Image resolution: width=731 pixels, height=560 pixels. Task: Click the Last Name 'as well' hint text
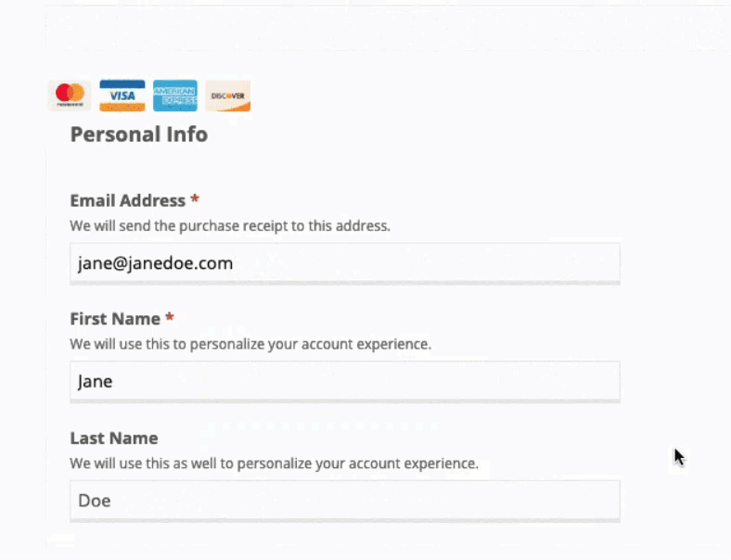(x=275, y=464)
